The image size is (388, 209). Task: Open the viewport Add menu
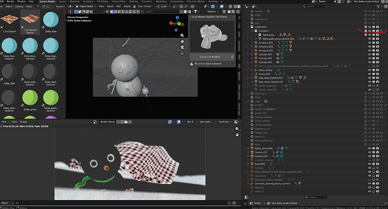coord(119,6)
